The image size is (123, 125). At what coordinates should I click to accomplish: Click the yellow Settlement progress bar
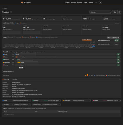click(19, 62)
